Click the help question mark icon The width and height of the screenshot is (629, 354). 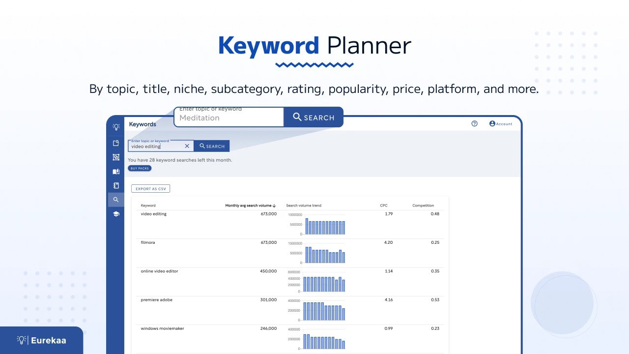474,124
